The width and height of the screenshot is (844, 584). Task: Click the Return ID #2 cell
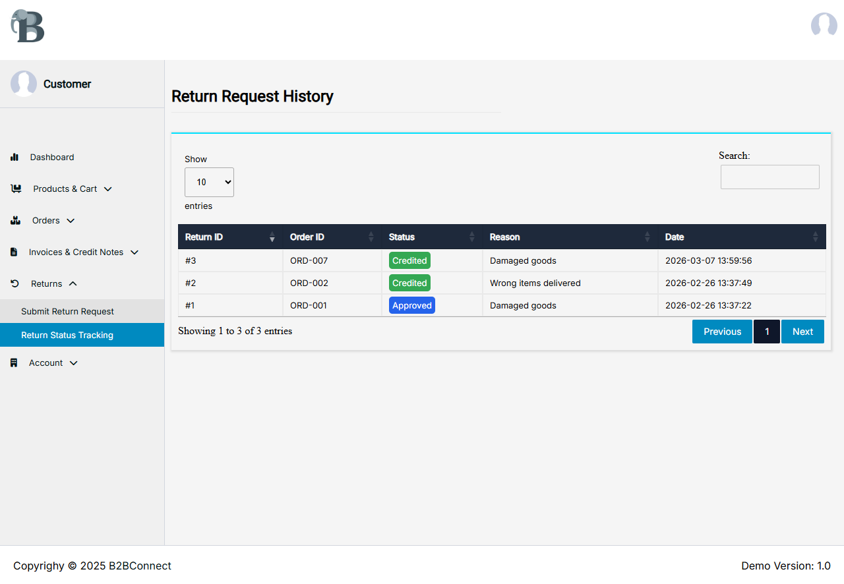click(230, 283)
